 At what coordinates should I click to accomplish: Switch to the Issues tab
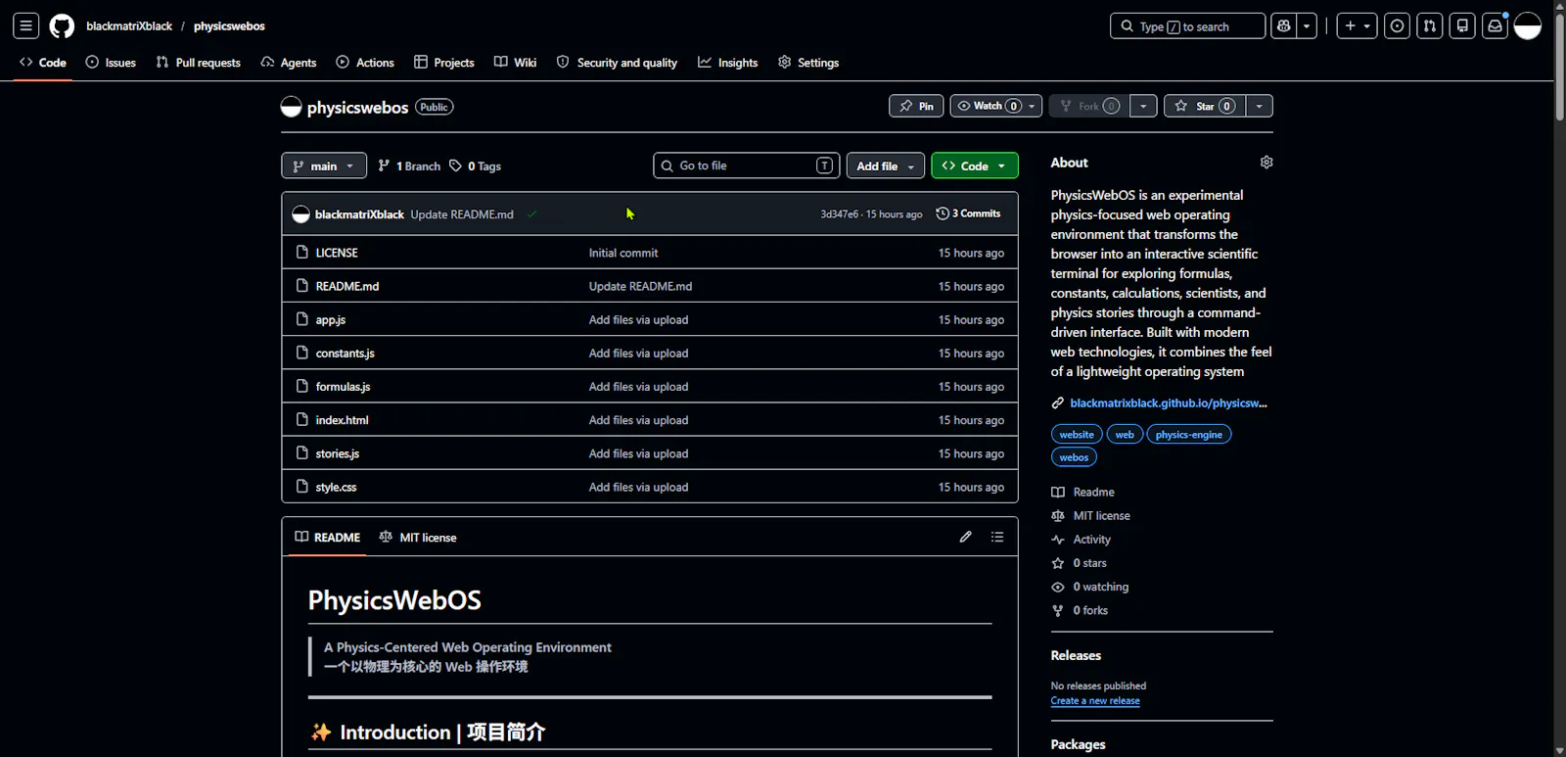click(111, 63)
